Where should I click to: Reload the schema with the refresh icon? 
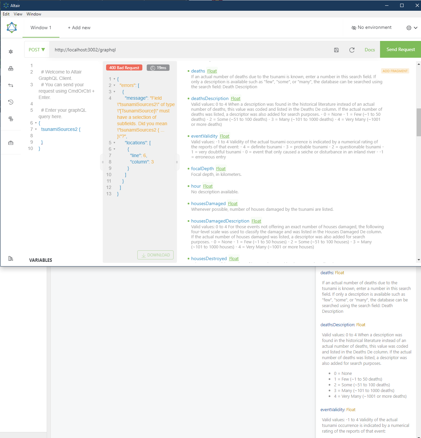pyautogui.click(x=352, y=50)
